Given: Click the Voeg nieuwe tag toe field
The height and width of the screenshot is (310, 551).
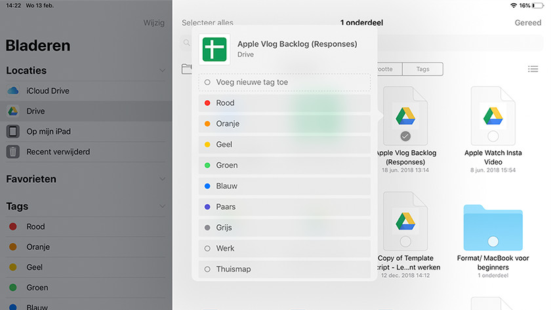Looking at the screenshot, I should (284, 83).
